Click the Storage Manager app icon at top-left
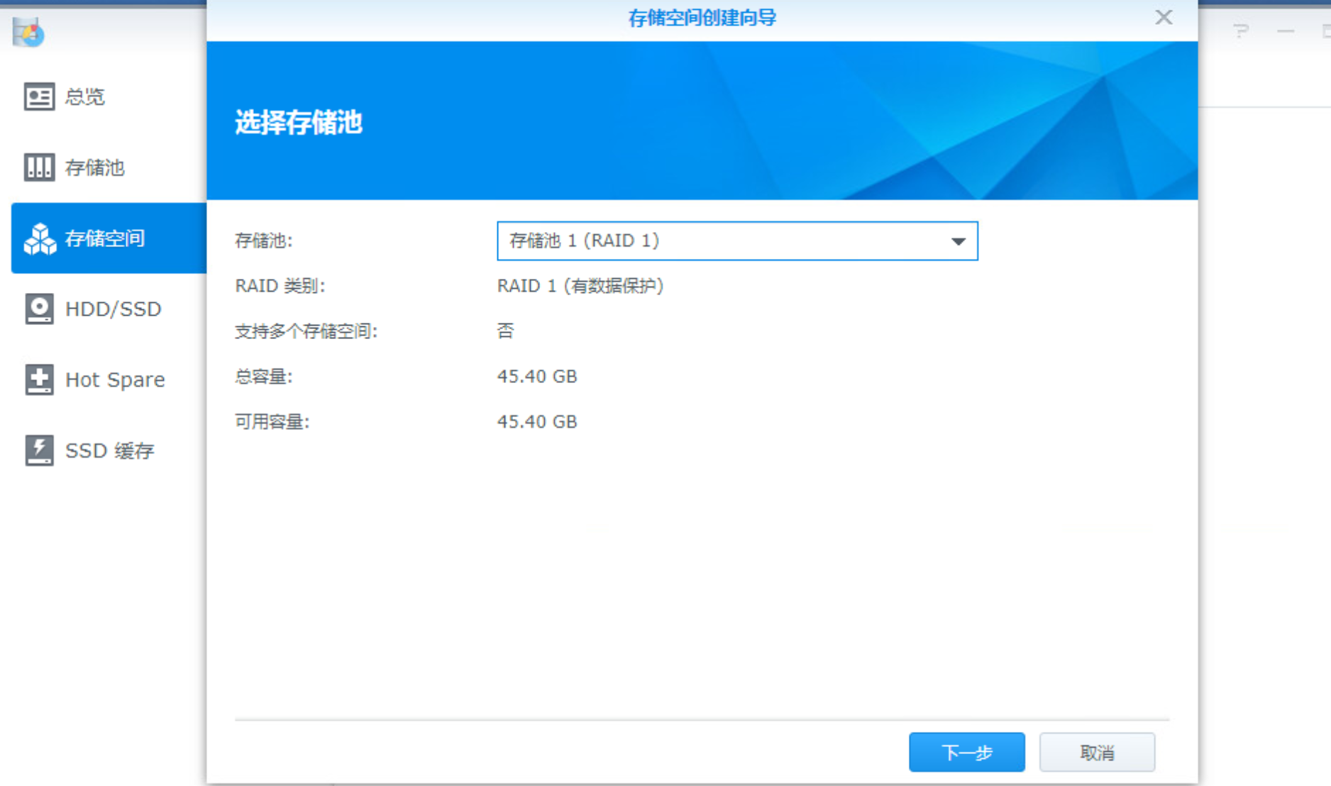Screen dimensions: 1331x786 [x=28, y=32]
